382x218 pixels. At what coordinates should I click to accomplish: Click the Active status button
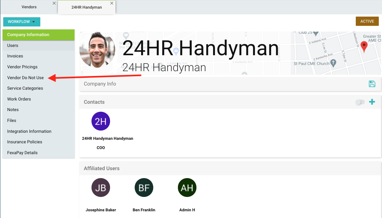pyautogui.click(x=367, y=21)
